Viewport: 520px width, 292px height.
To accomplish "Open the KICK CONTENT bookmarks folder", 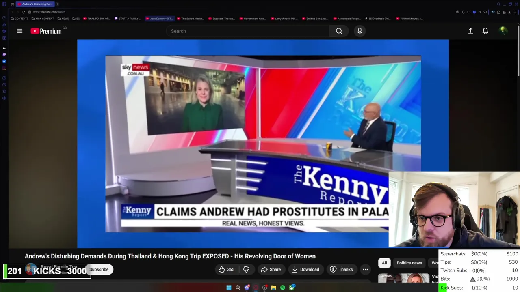I will click(43, 19).
